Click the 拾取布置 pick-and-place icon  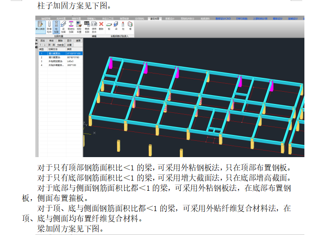(79, 27)
